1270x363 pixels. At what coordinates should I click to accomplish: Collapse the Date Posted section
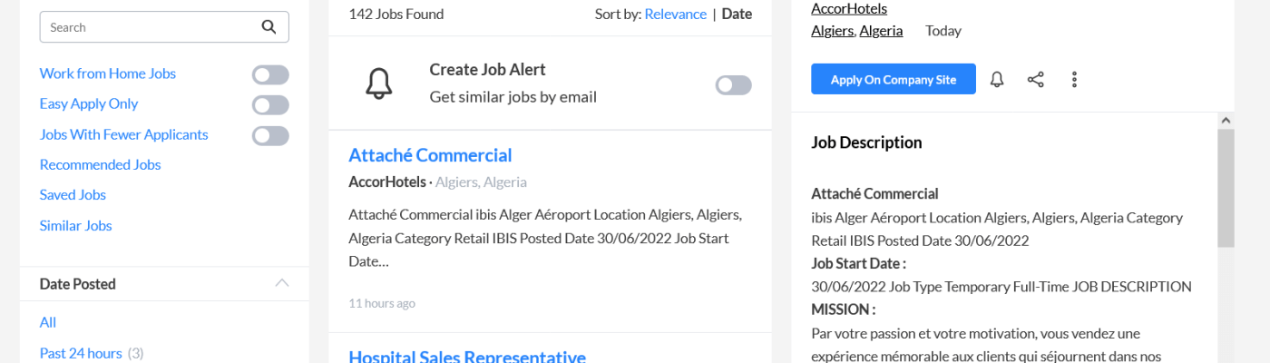coord(281,284)
